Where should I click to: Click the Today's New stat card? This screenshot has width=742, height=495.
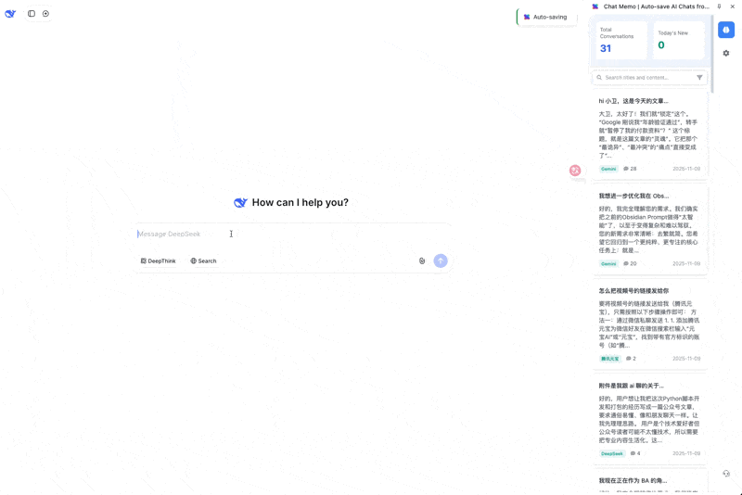pos(679,41)
